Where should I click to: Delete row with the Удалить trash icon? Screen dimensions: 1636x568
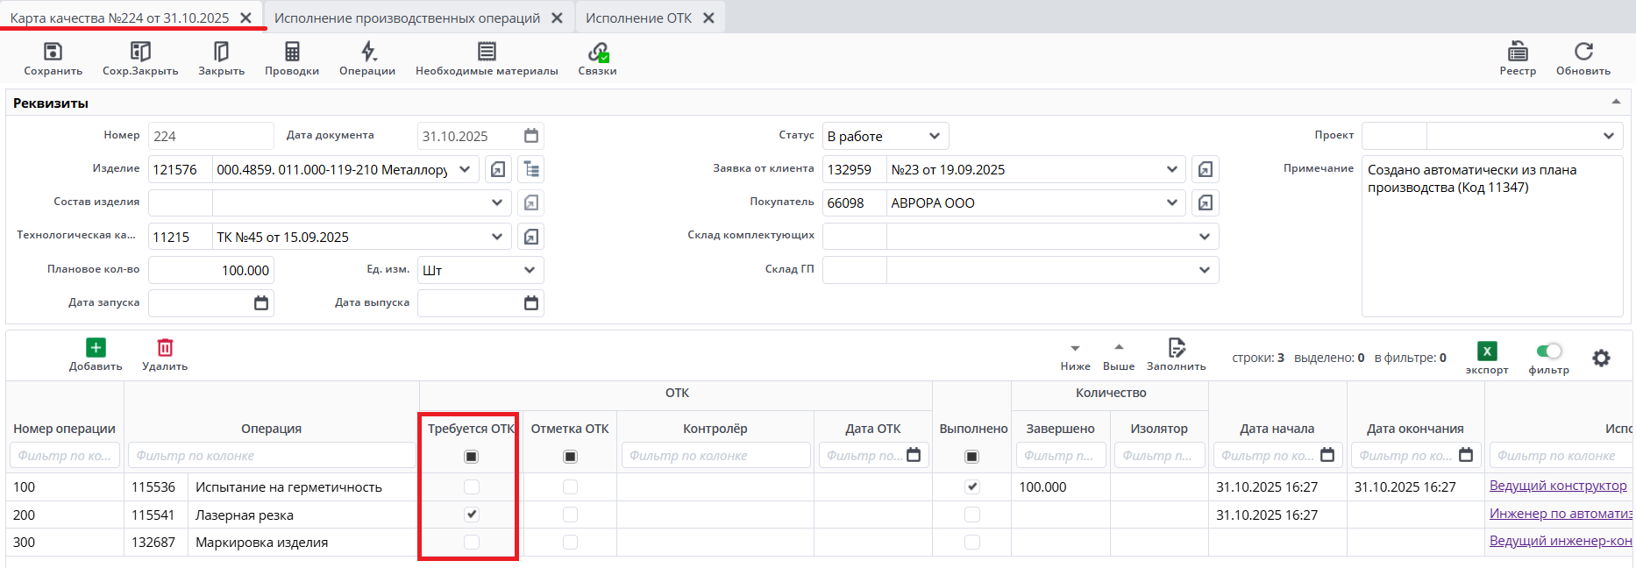165,348
